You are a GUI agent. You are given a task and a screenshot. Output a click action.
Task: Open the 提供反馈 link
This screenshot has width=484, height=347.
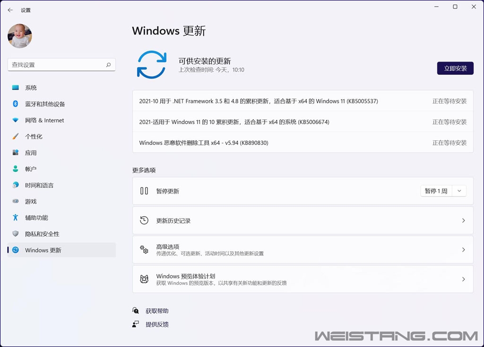click(157, 324)
